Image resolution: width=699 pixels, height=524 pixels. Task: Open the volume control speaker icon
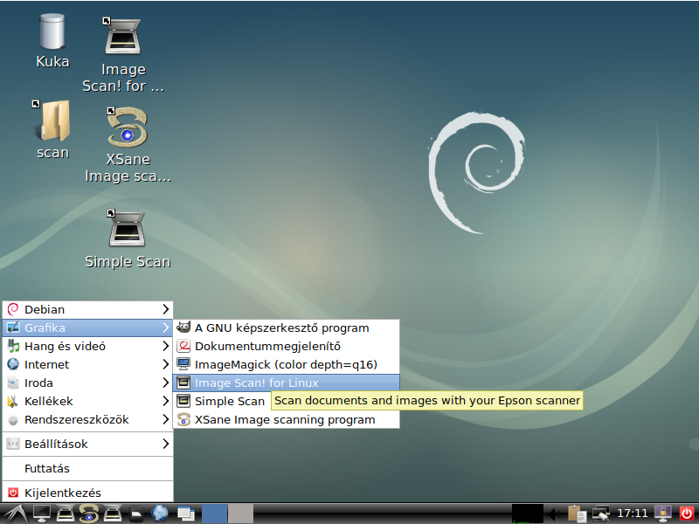point(554,514)
